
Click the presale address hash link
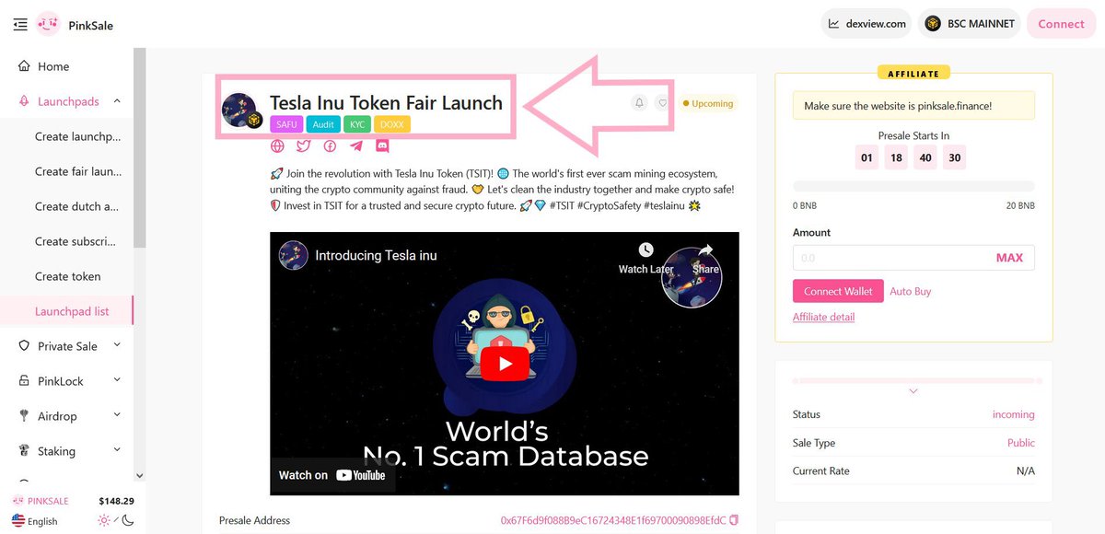tap(612, 520)
